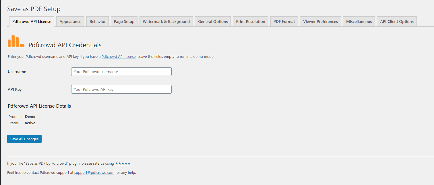This screenshot has width=434, height=185.
Task: Follow the Pdfcrowd API license link
Action: [119, 57]
